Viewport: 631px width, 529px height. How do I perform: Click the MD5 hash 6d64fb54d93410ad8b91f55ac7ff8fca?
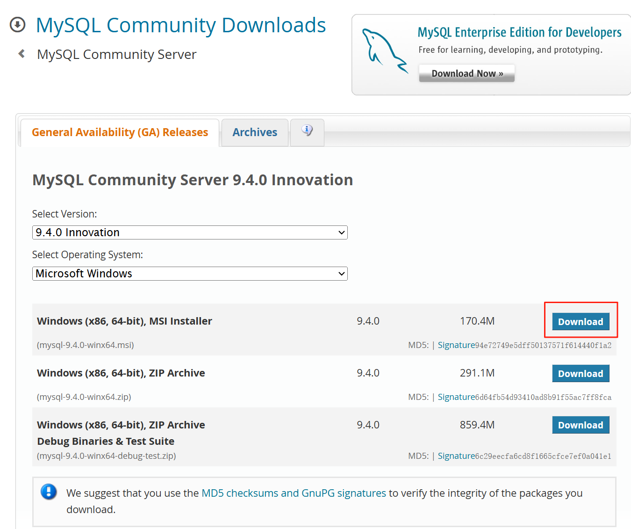(x=543, y=398)
